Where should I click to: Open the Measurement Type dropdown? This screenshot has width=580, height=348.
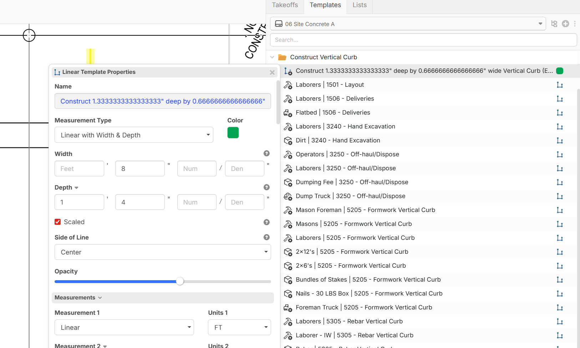click(134, 135)
